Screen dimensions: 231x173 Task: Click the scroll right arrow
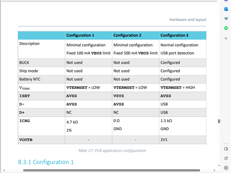[x=214, y=170]
